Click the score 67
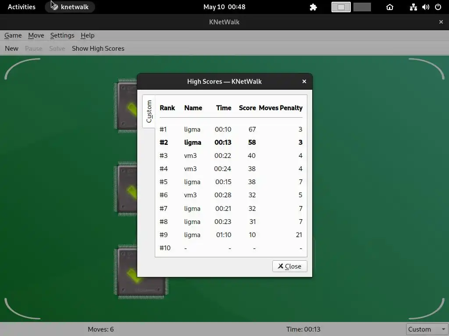This screenshot has width=449, height=336. tap(252, 129)
